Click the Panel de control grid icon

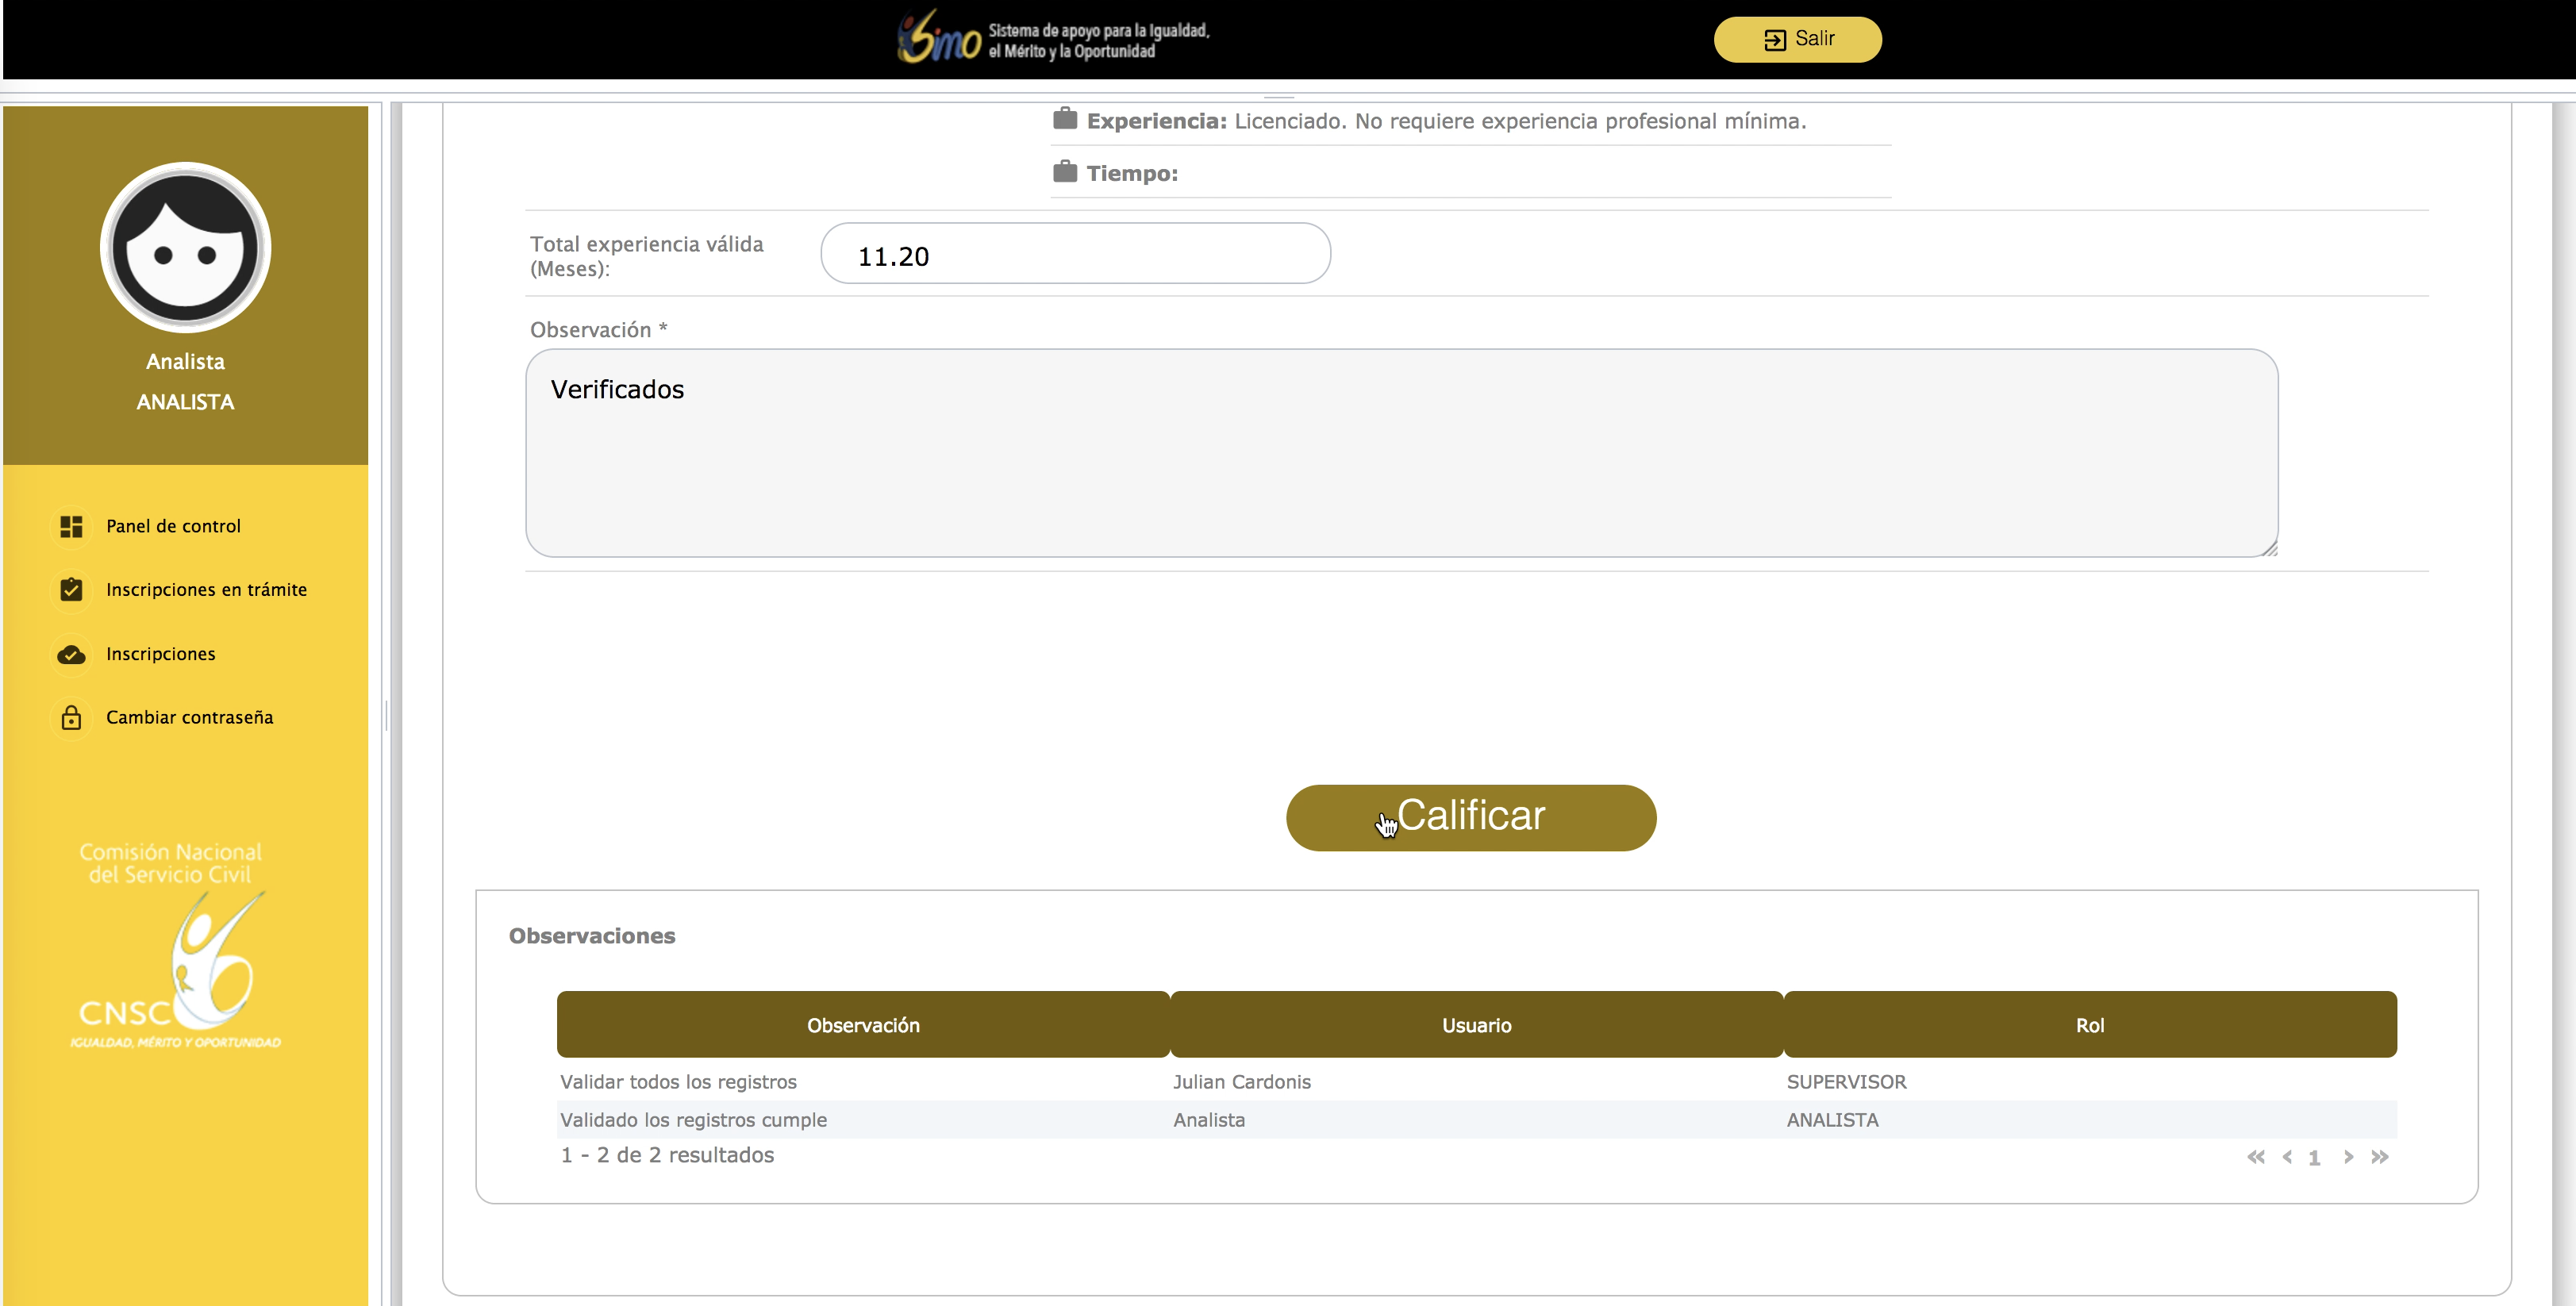tap(71, 526)
